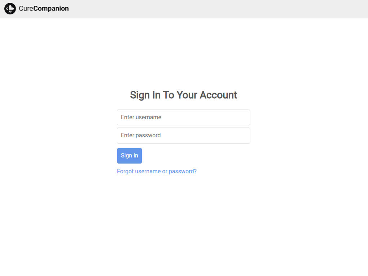Select the bold word Companion in the header
The width and height of the screenshot is (368, 276).
coord(51,9)
